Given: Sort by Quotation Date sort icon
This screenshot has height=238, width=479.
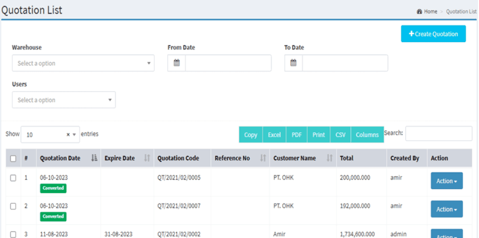Looking at the screenshot, I should (94, 158).
